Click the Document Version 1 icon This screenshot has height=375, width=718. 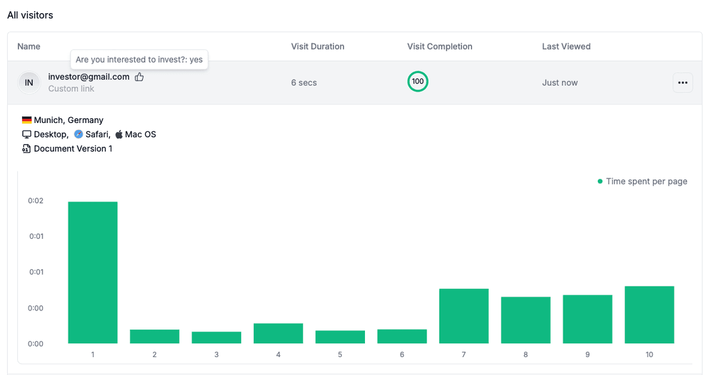point(26,148)
